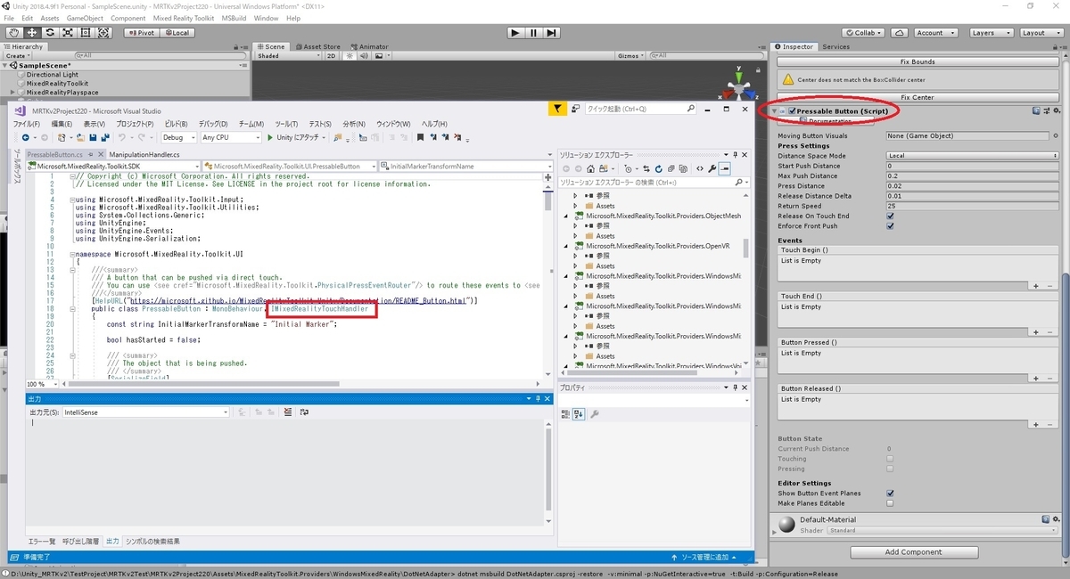Open Pressable Button component settings gear

coord(1055,110)
